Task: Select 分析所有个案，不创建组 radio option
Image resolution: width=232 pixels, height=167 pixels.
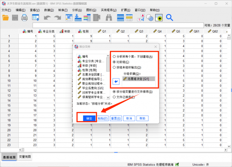Action: click(114, 57)
